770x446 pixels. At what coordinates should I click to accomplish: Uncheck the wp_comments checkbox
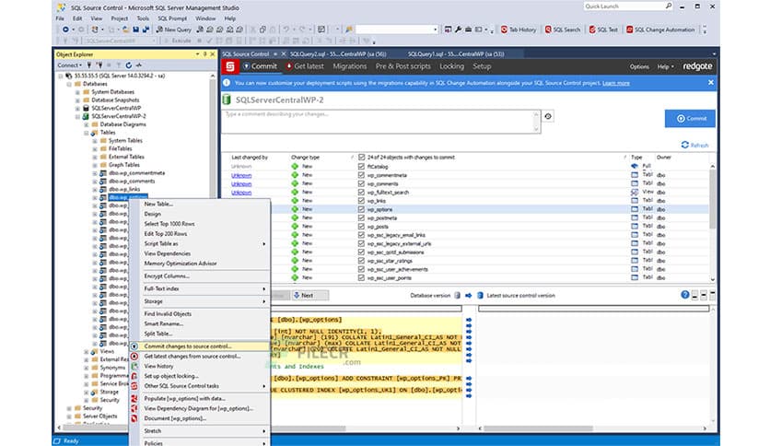[x=361, y=183]
